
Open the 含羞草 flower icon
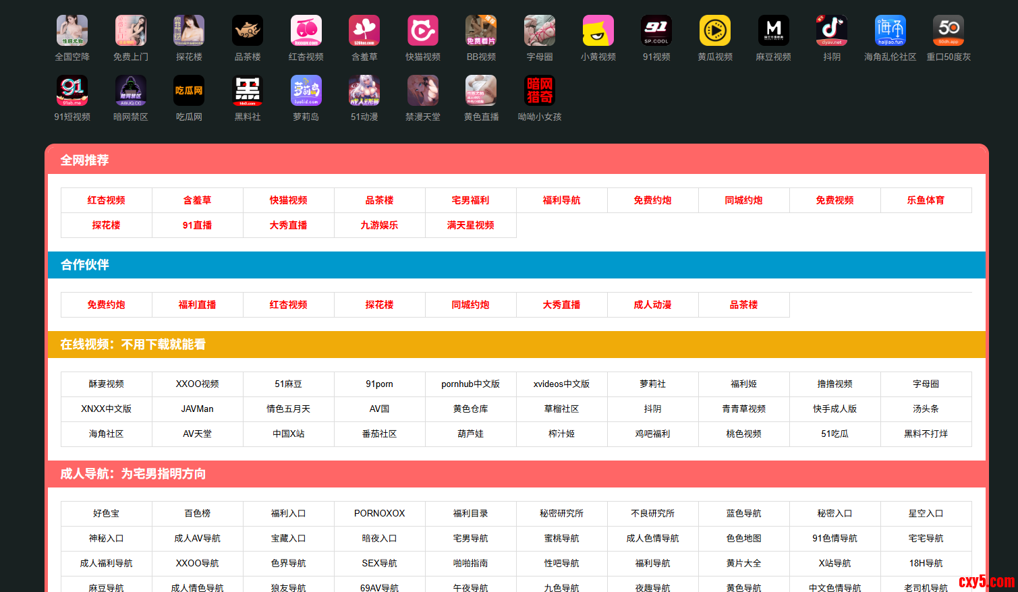(x=364, y=31)
